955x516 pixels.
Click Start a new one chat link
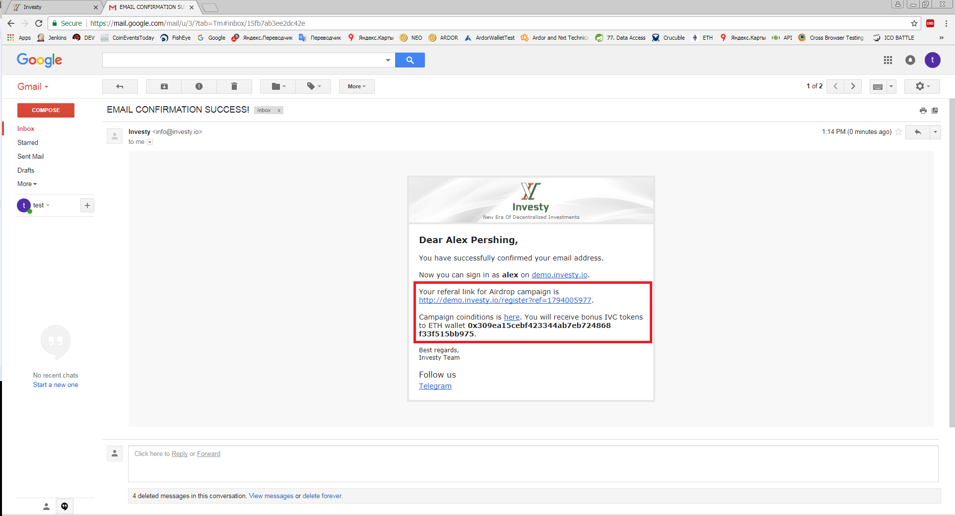pos(56,385)
